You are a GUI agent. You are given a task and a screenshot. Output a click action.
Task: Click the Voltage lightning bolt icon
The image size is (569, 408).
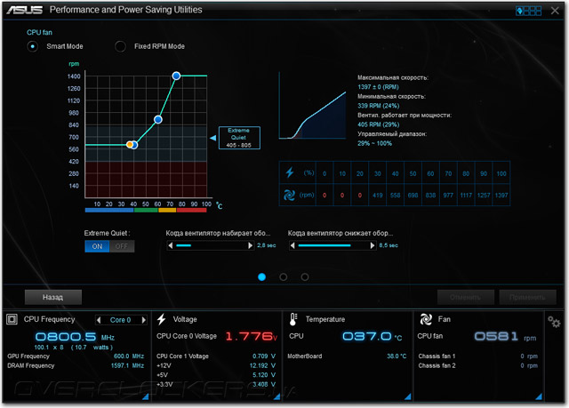162,319
